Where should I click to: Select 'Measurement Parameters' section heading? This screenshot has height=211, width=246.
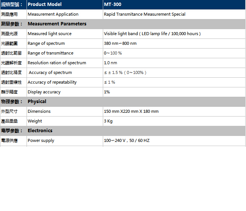tap(57, 24)
